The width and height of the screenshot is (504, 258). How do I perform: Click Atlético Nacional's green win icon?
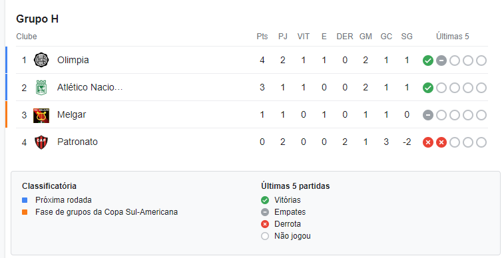click(x=428, y=88)
